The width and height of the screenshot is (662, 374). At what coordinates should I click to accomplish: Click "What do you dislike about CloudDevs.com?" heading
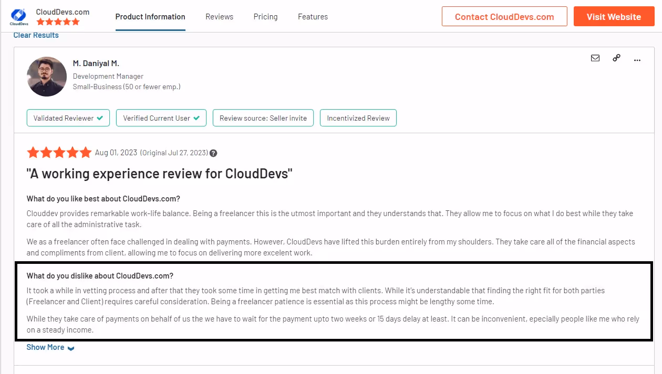[100, 275]
